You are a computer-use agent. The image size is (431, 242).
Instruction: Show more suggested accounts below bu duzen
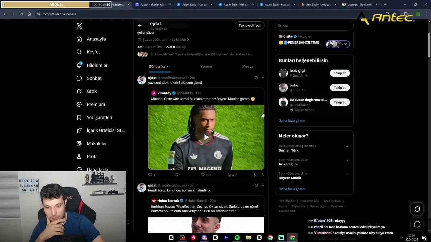(x=292, y=121)
